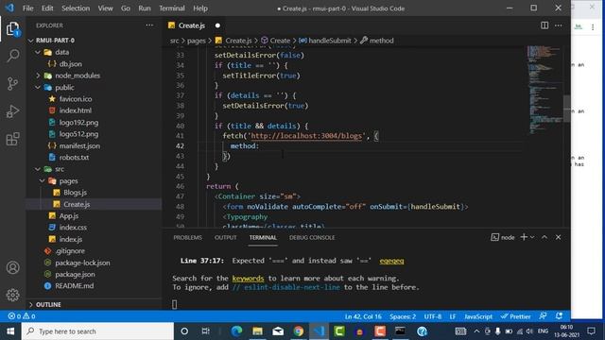
Task: Expand the Outline section
Action: [x=31, y=304]
